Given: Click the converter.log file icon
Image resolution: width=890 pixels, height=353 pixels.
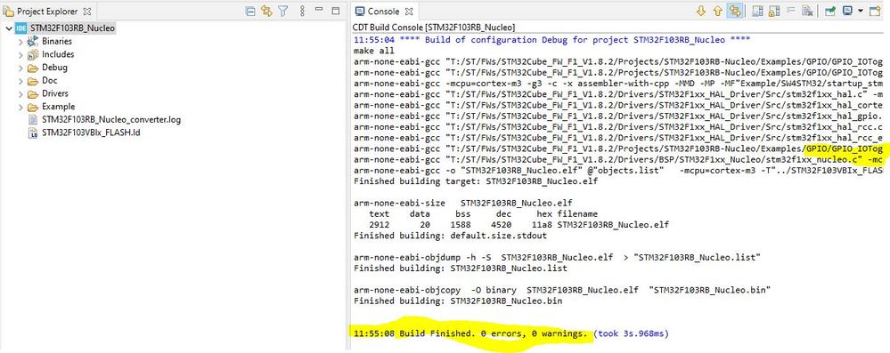Looking at the screenshot, I should (x=33, y=120).
